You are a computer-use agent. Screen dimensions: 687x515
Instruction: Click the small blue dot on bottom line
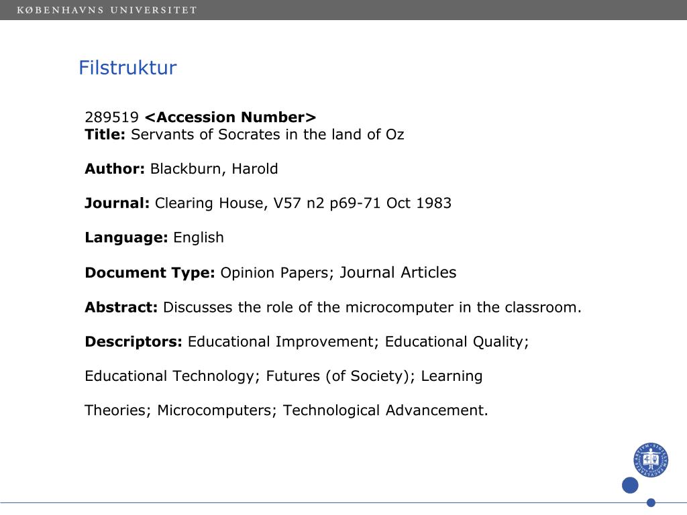pyautogui.click(x=651, y=503)
